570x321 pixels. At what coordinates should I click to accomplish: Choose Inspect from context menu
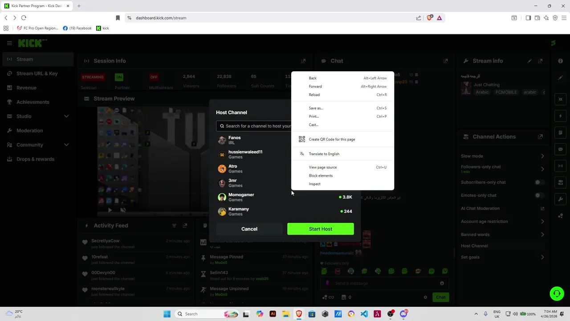[342, 184]
